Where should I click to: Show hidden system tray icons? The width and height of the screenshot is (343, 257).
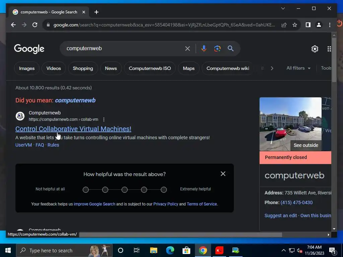283,250
